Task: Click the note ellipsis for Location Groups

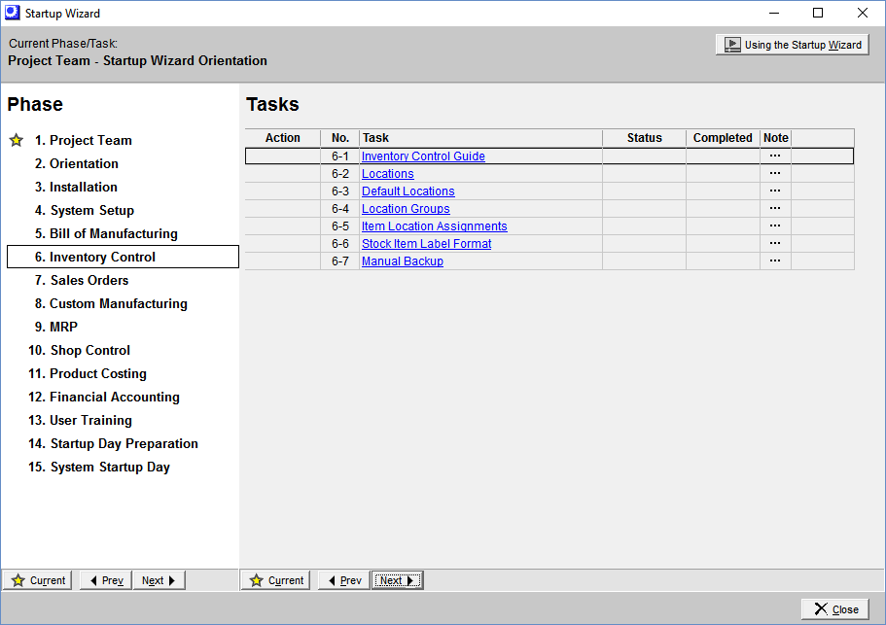Action: point(775,208)
